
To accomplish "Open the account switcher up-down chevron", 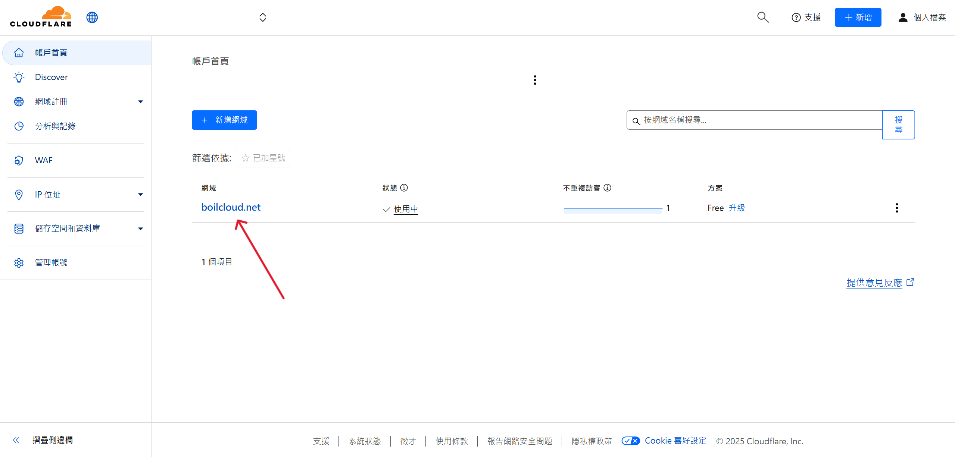I will click(263, 18).
